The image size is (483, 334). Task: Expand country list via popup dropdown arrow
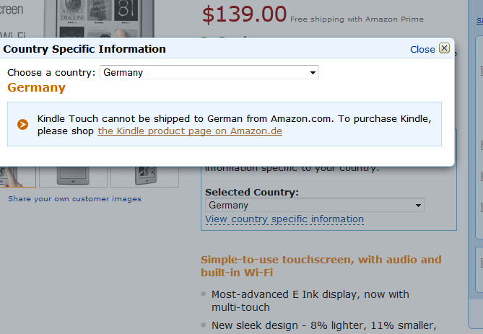[313, 73]
